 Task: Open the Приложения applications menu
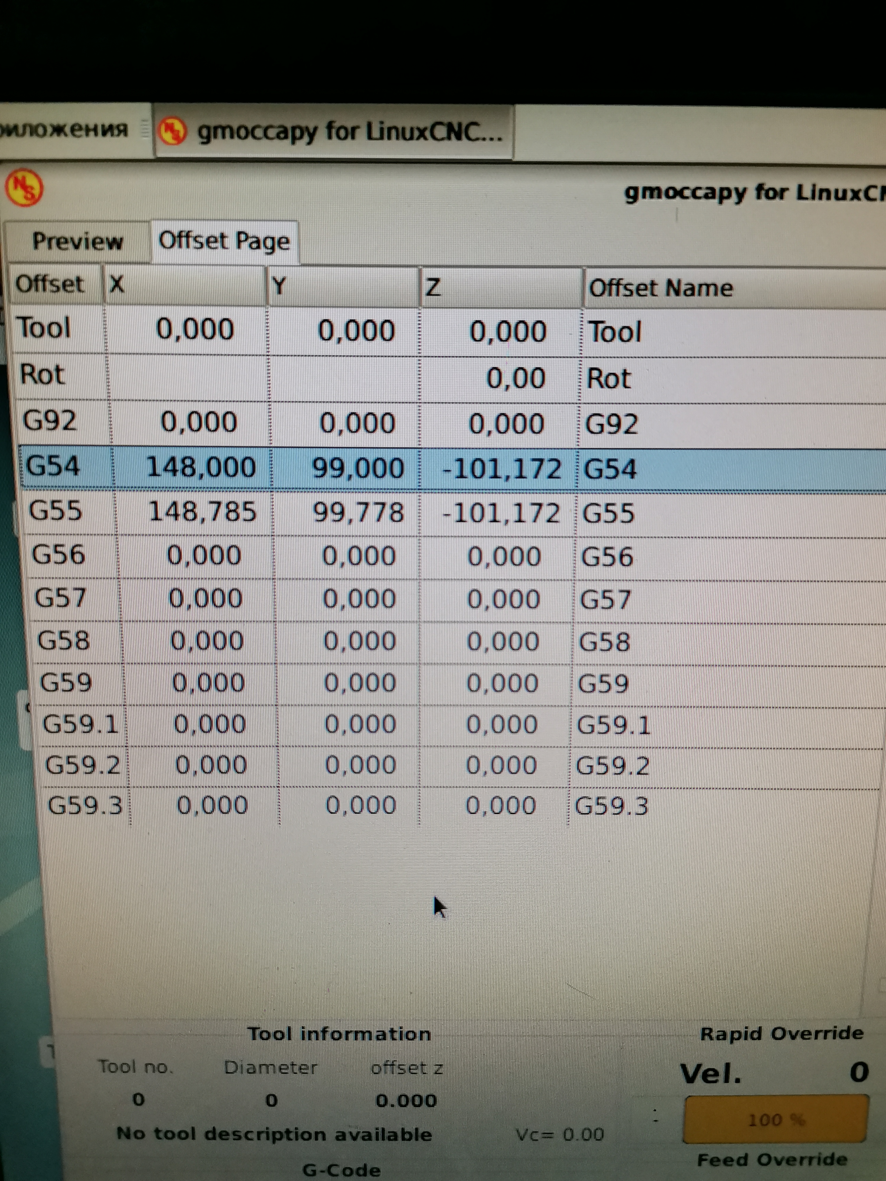point(64,129)
